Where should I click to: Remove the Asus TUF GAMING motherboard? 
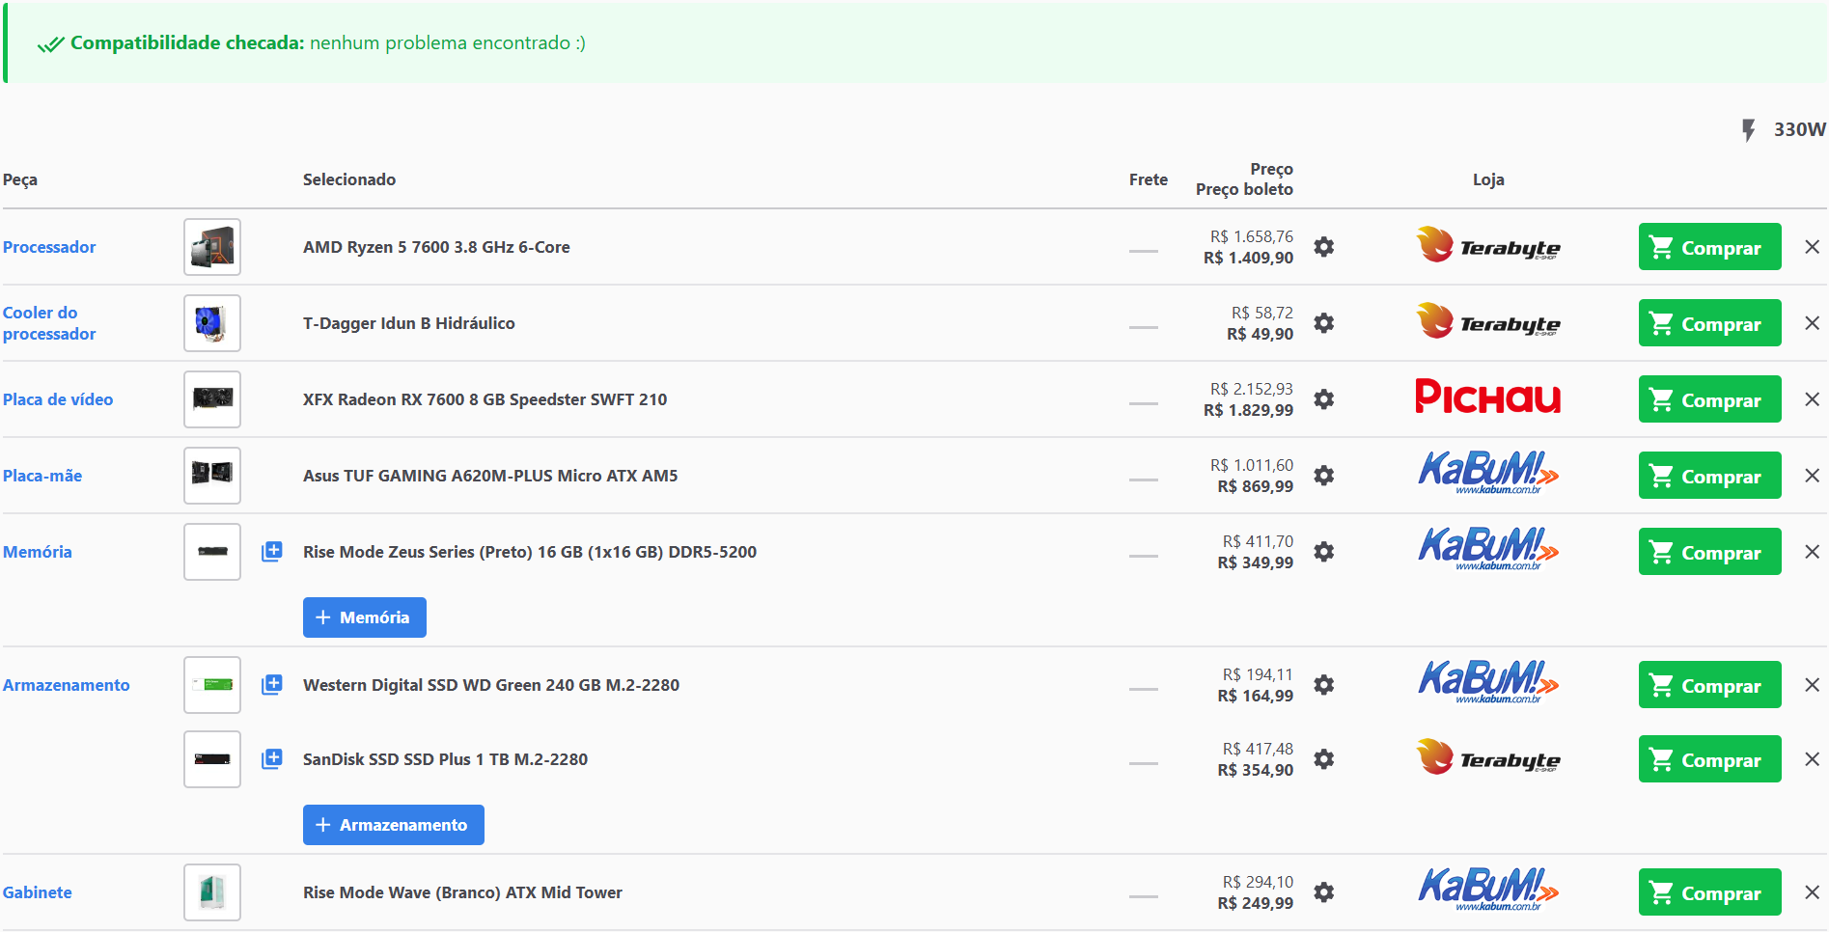(1812, 476)
